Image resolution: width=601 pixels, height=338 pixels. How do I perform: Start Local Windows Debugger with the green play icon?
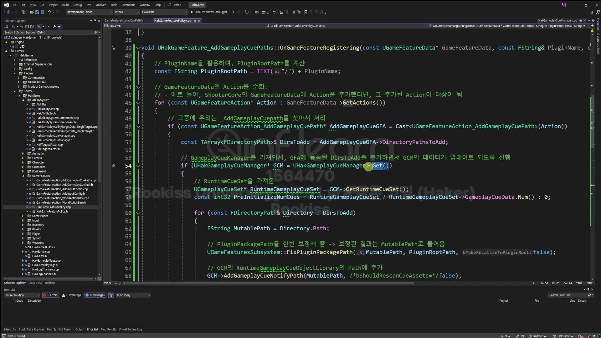click(x=192, y=12)
